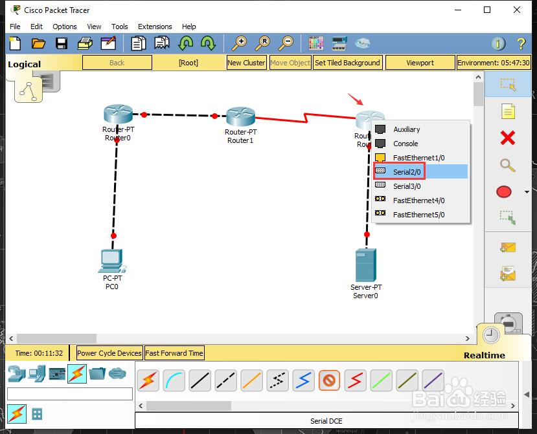This screenshot has width=537, height=434.
Task: Click the Copy icon in the toolbar
Action: [x=139, y=43]
